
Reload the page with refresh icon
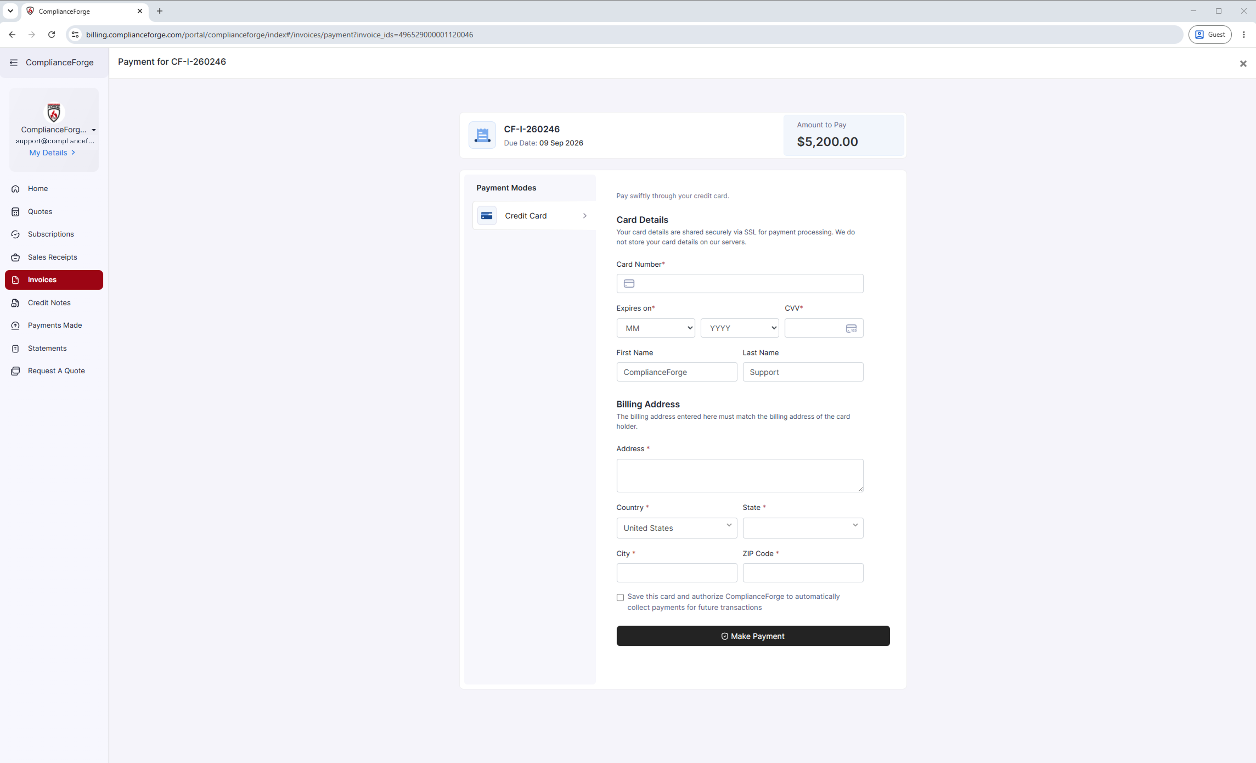51,35
